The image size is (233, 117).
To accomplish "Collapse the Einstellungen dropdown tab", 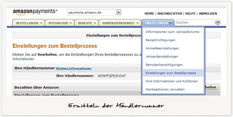I will 158,23.
